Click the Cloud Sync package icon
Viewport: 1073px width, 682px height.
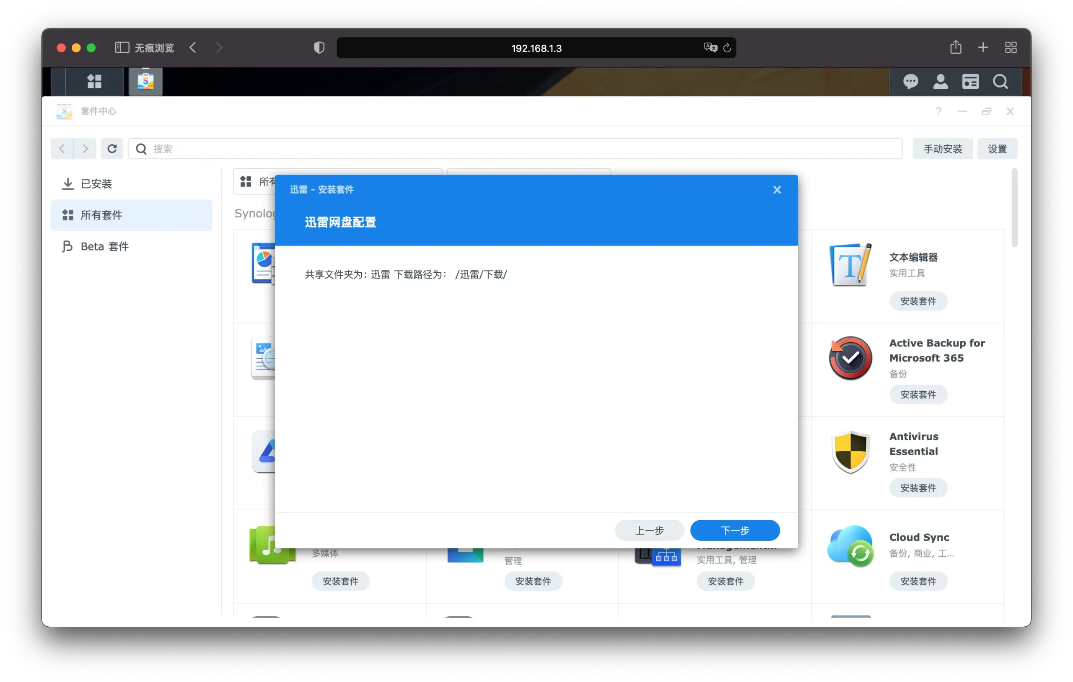850,546
